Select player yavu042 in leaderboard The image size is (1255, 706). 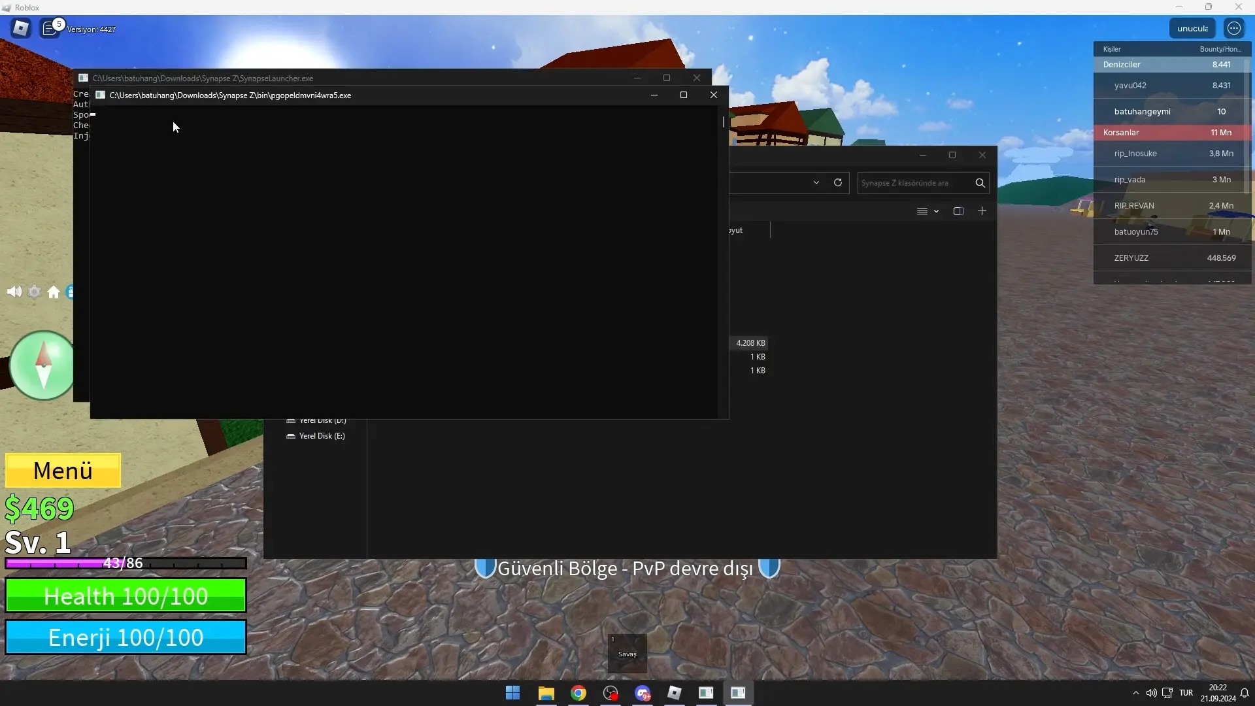point(1171,85)
